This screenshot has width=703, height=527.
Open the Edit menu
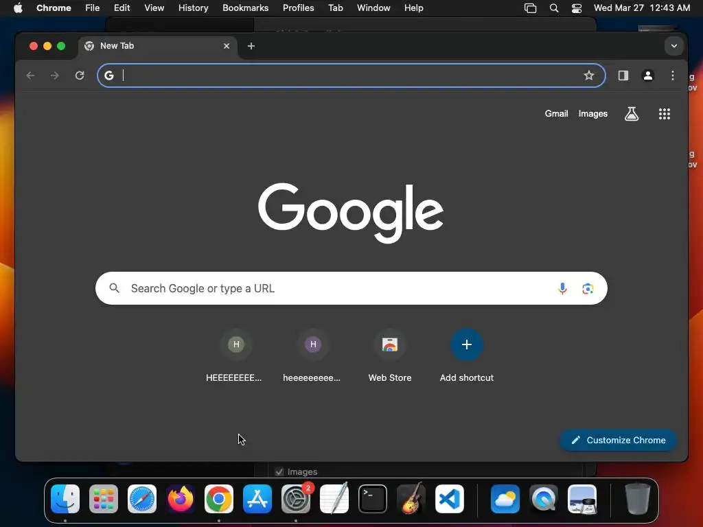pos(122,8)
